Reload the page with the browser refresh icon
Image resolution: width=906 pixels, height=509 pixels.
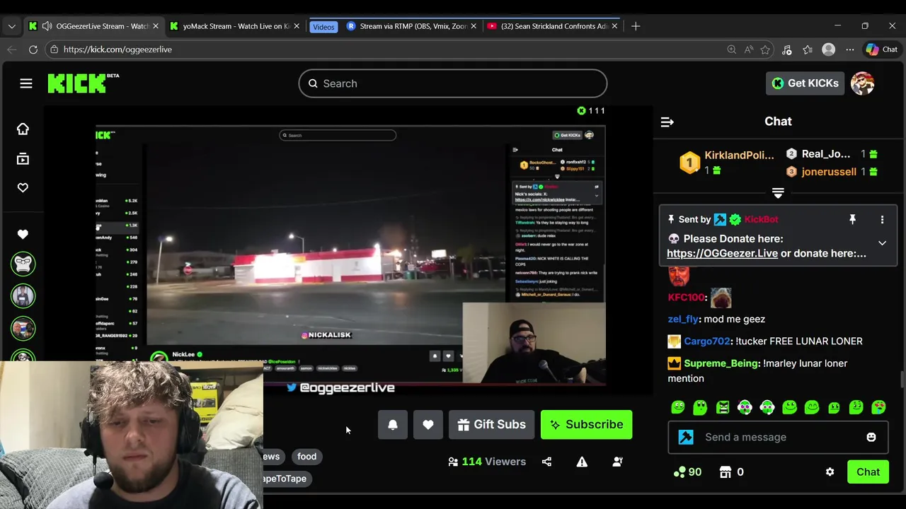click(x=33, y=49)
